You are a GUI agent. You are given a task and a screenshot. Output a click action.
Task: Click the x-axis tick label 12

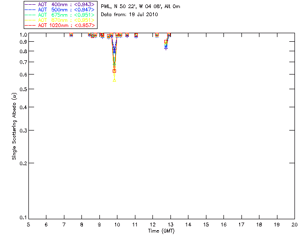click(152, 224)
